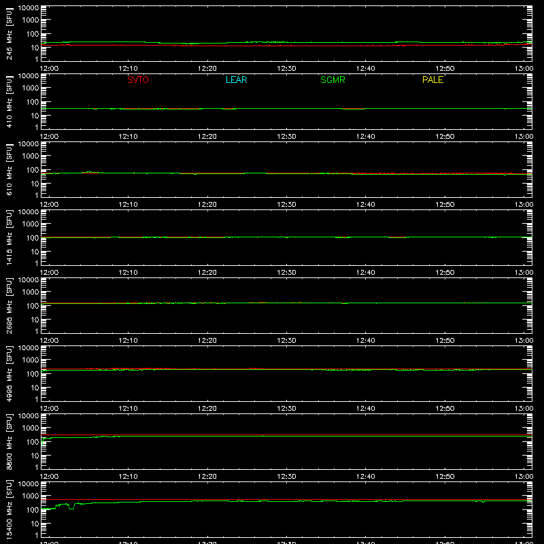Click the 13:00 time label under the 2695 MHz plot

coord(524,341)
